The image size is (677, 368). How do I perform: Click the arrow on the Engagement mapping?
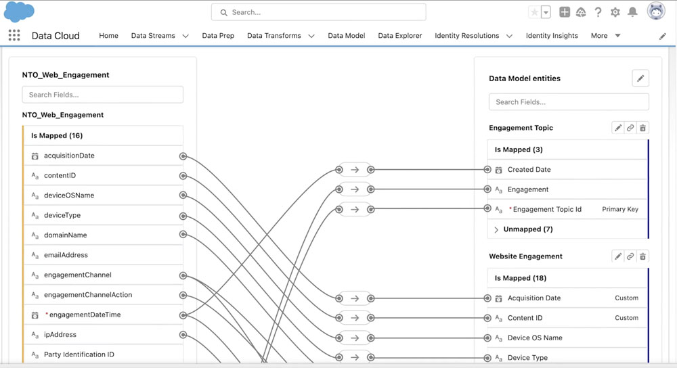355,189
